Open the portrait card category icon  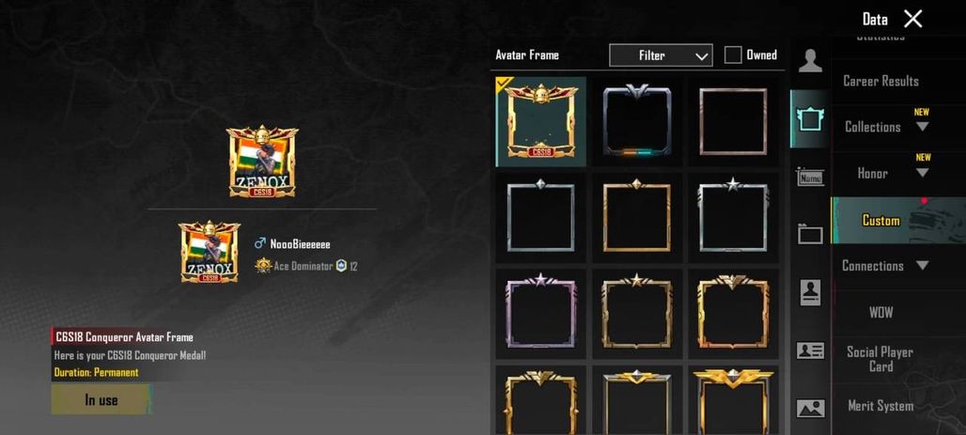(810, 292)
